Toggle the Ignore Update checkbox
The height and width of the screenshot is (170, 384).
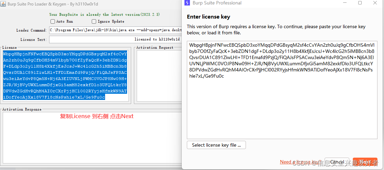[94, 21]
